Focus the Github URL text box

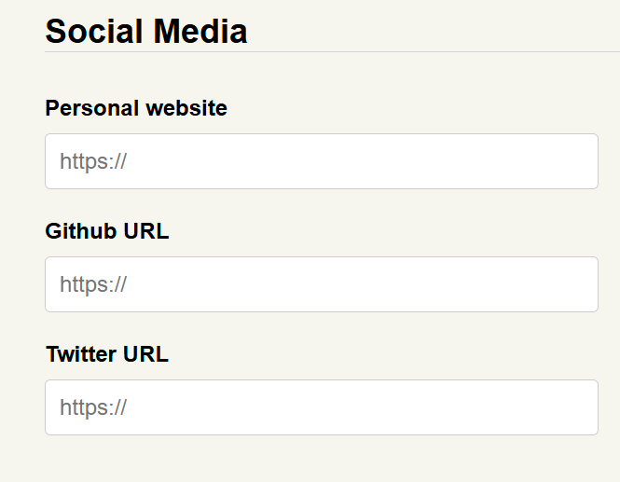pos(321,284)
